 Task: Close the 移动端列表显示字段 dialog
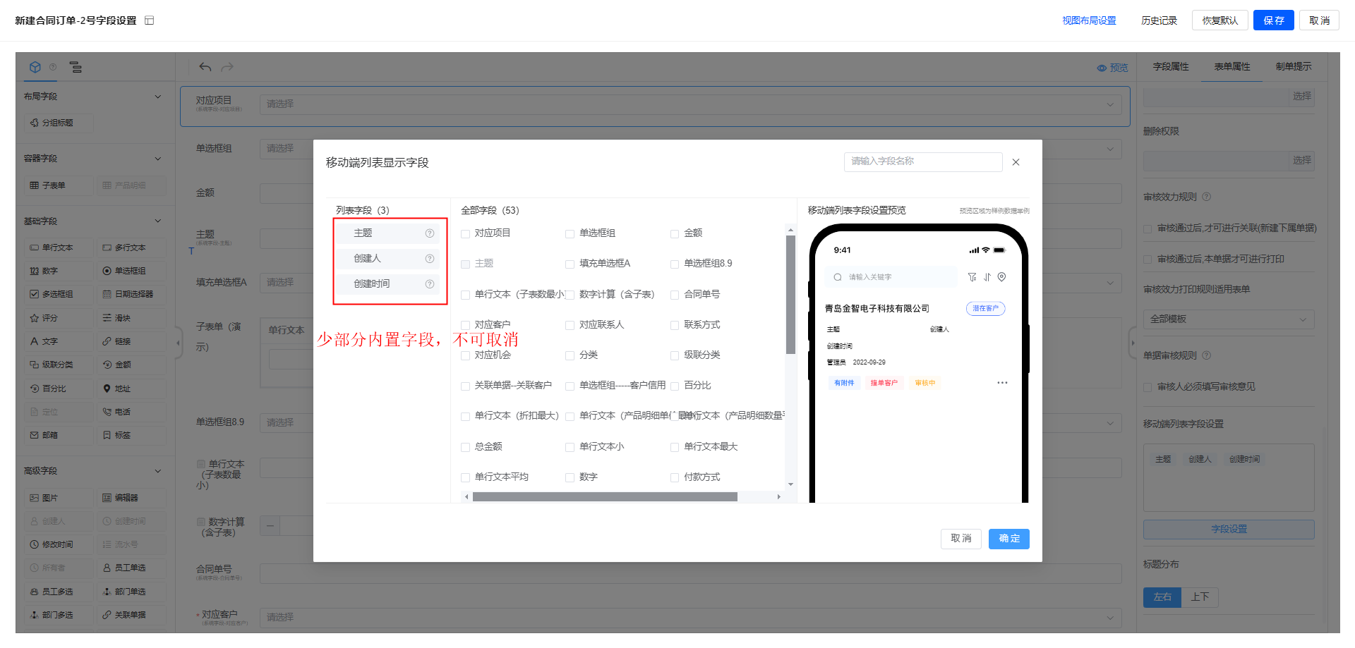[1016, 162]
